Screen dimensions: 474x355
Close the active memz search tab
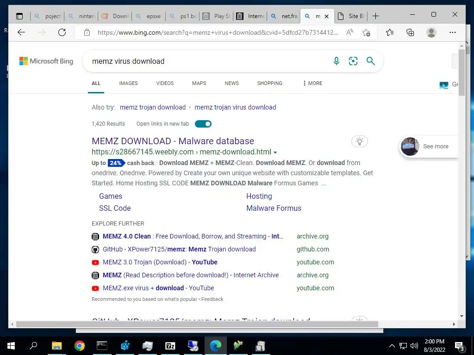tap(326, 16)
